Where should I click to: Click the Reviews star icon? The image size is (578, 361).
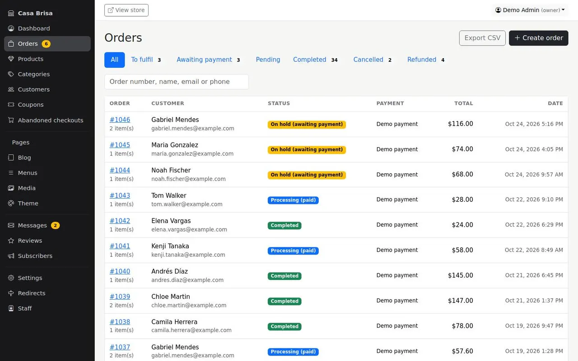pos(11,241)
